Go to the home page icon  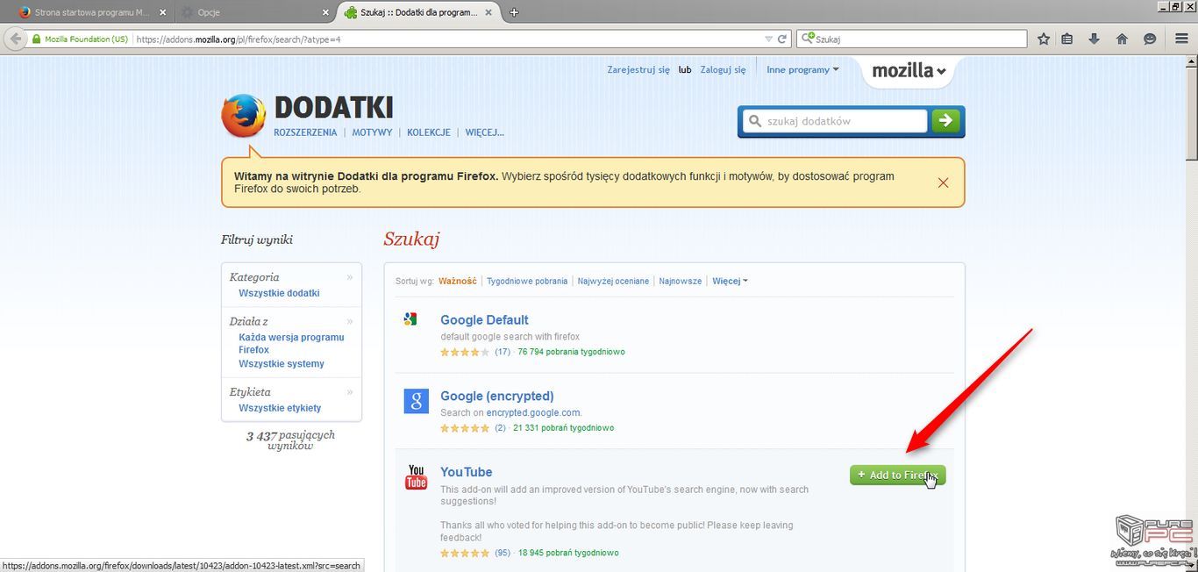pyautogui.click(x=1122, y=39)
